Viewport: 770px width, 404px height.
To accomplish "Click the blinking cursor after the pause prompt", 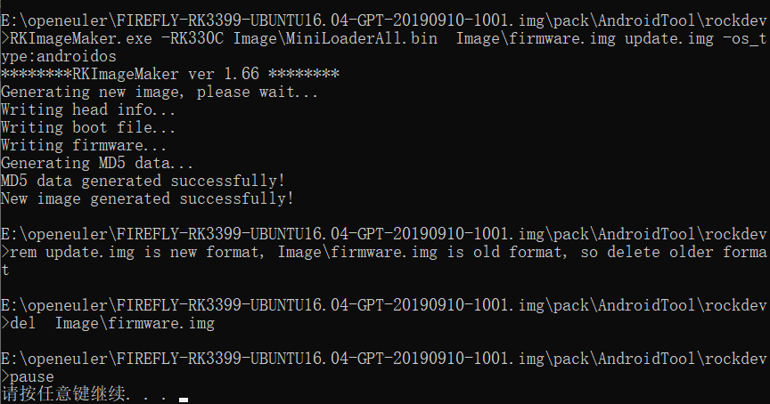I will pyautogui.click(x=184, y=400).
